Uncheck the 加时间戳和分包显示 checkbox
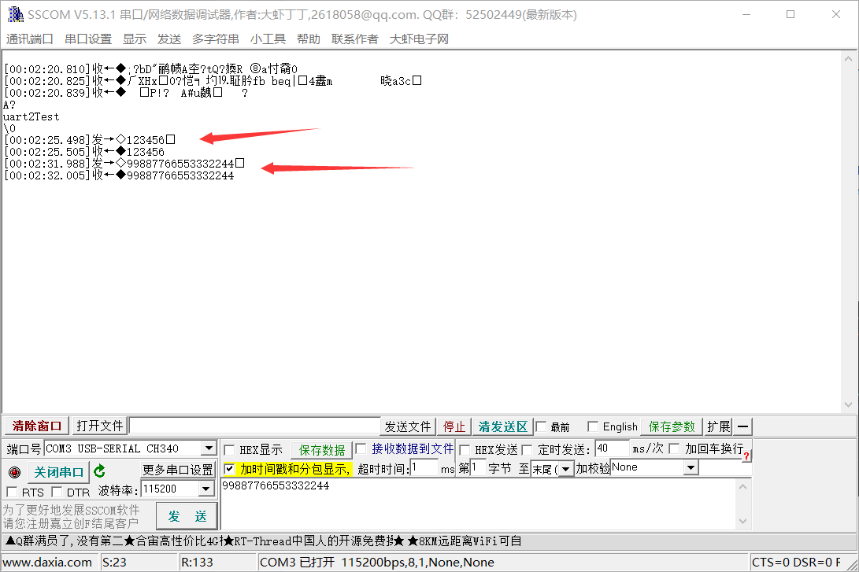 pos(230,469)
